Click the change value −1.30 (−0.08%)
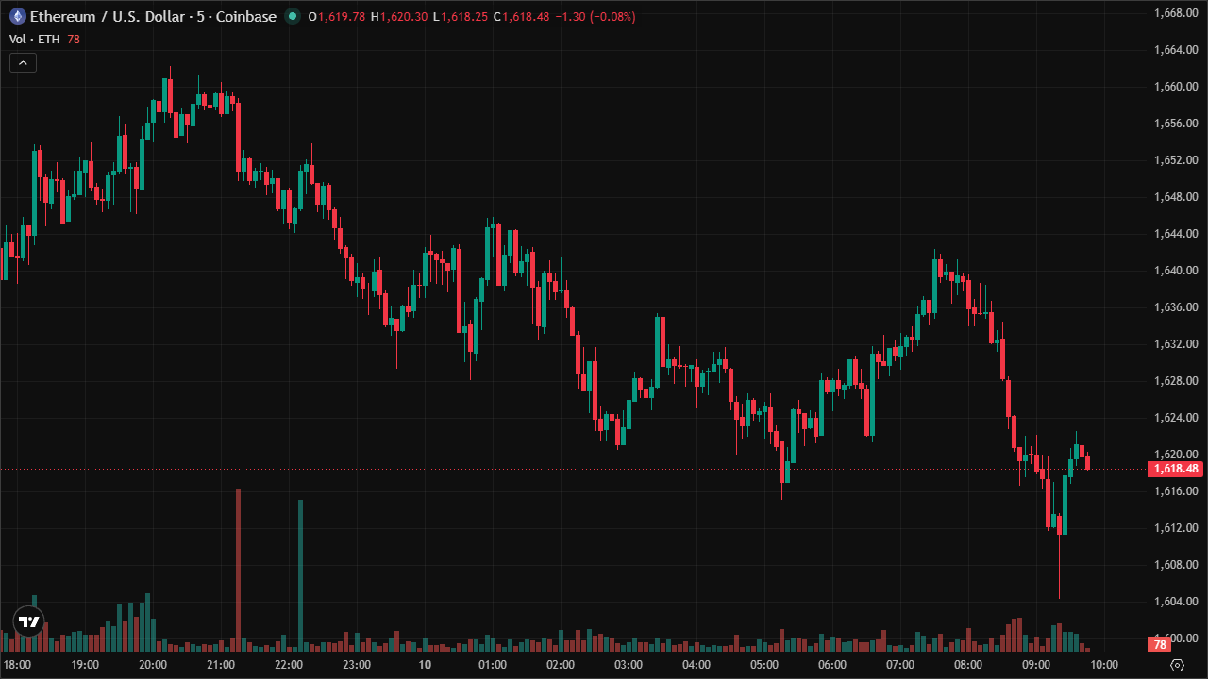 (x=595, y=17)
